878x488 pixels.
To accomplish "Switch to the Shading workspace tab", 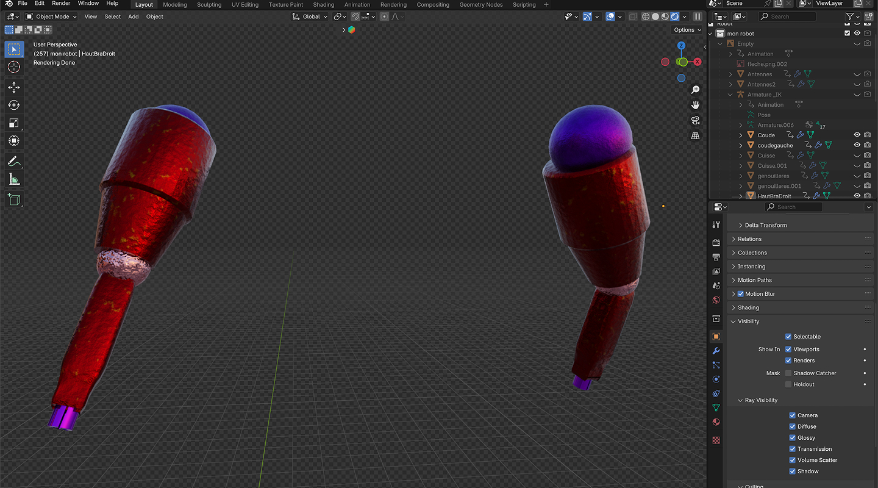I will tap(323, 4).
